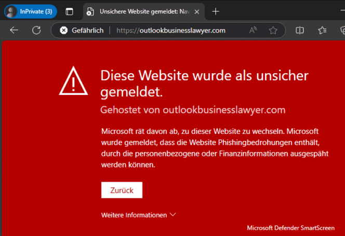Toggle the split screen icon
Viewport: 345px width, 236px height.
pyautogui.click(x=300, y=30)
